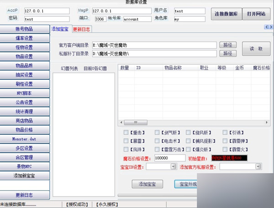Click the 魔石价格设置 input field
Image resolution: width=274 pixels, height=208 pixels.
(169, 158)
